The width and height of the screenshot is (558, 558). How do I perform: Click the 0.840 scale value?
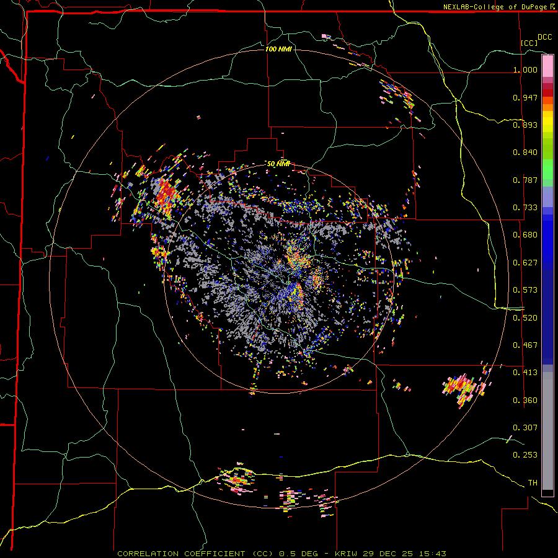pos(525,153)
